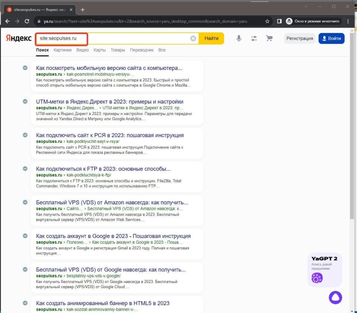This screenshot has height=313, width=357.
Task: Clear the search query with X icon
Action: [x=193, y=38]
